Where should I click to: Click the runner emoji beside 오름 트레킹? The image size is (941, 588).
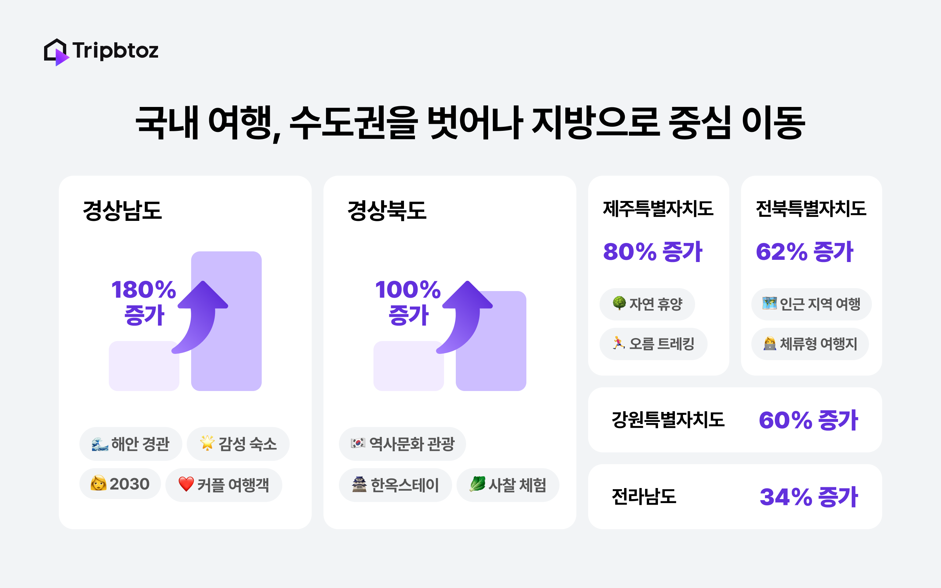pos(618,343)
